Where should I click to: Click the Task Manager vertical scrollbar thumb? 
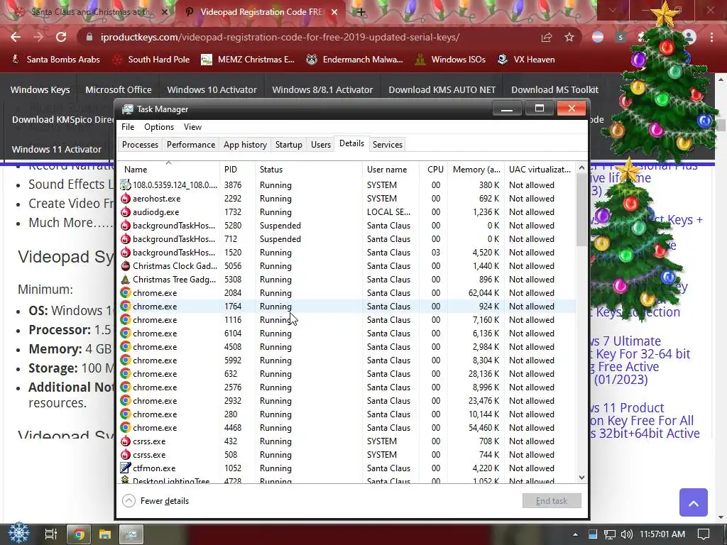pyautogui.click(x=582, y=209)
